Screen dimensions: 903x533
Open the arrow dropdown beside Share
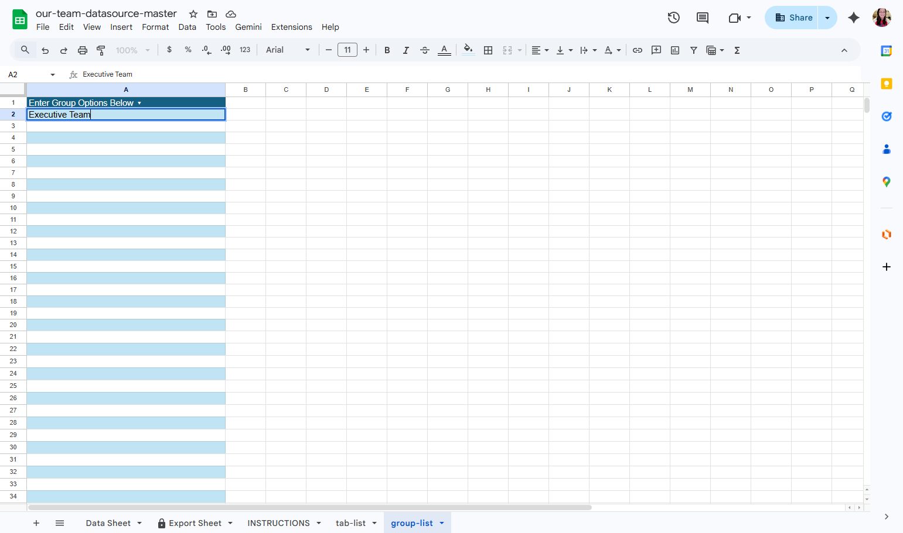tap(827, 18)
